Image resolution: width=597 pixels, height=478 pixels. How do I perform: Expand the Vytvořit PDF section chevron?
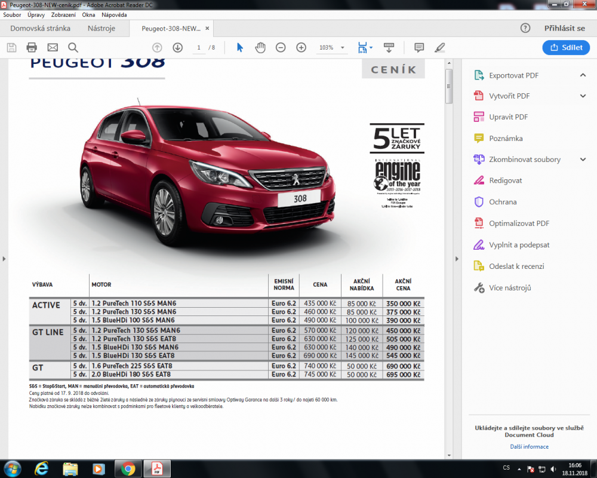[583, 96]
